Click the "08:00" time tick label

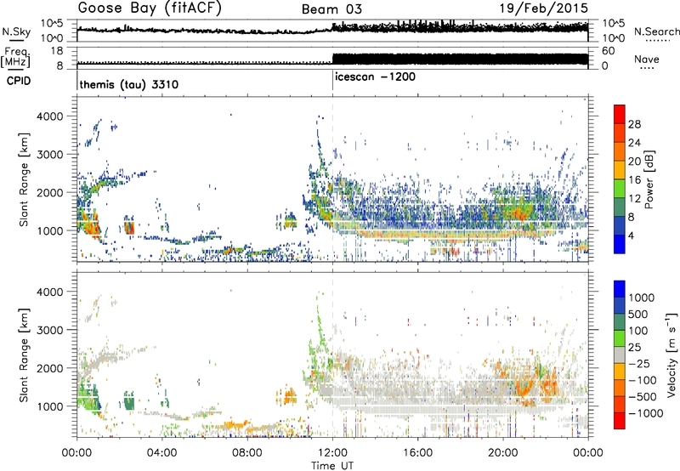247,453
